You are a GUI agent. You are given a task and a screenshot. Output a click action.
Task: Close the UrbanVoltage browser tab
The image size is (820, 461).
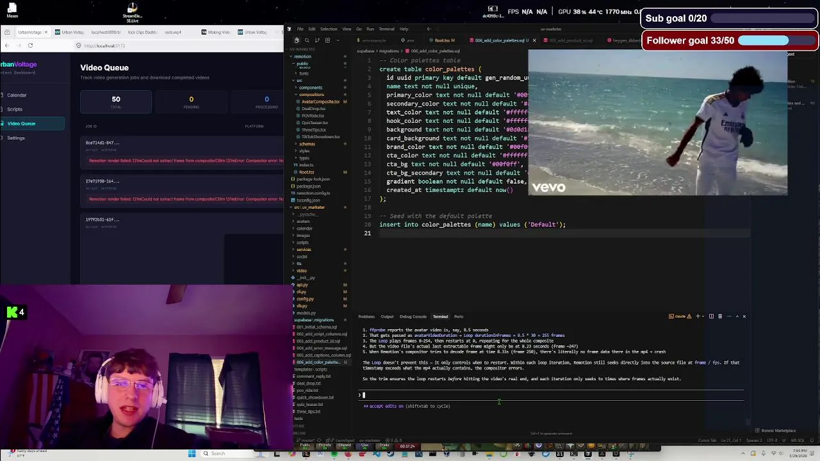coord(45,32)
